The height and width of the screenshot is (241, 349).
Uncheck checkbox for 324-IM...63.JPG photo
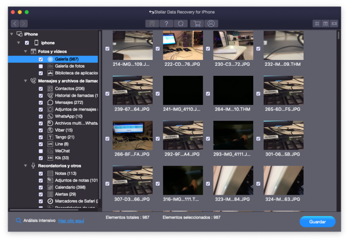(258, 184)
